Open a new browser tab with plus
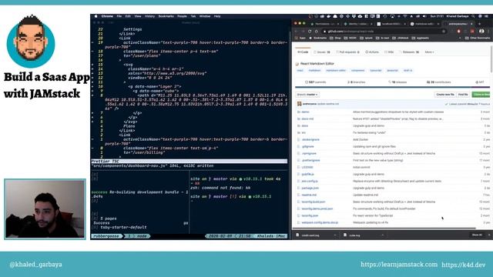The image size is (493, 277). pos(479,24)
